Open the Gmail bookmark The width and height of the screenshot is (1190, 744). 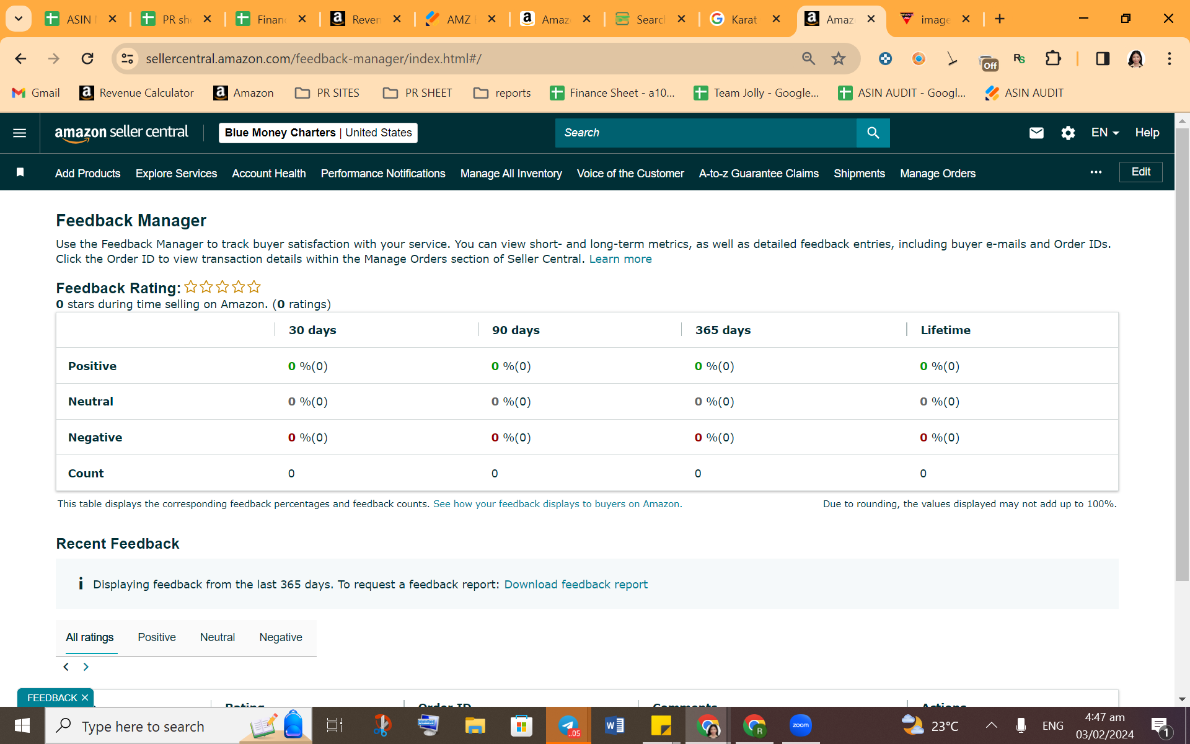(x=36, y=93)
